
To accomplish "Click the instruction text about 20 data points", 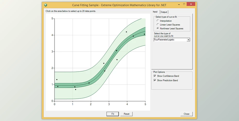I will (71, 11).
